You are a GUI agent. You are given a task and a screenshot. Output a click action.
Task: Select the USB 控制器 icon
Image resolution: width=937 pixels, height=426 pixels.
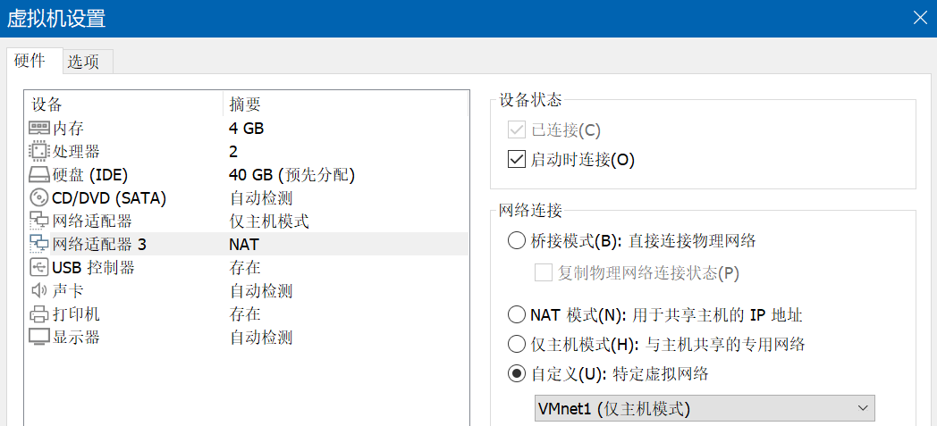(x=39, y=268)
